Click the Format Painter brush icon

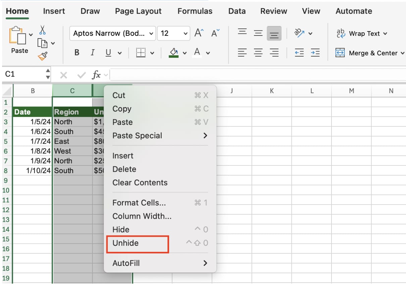tap(43, 56)
